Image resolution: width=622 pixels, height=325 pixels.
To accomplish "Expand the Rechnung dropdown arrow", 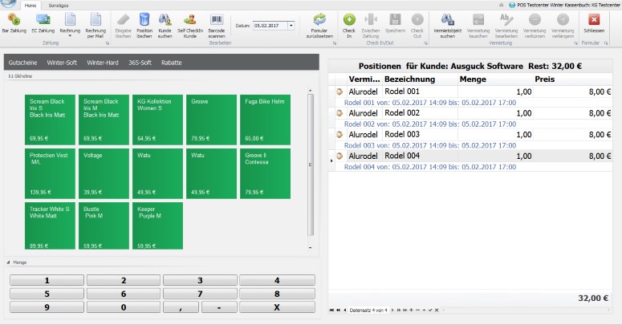I will coord(70,36).
